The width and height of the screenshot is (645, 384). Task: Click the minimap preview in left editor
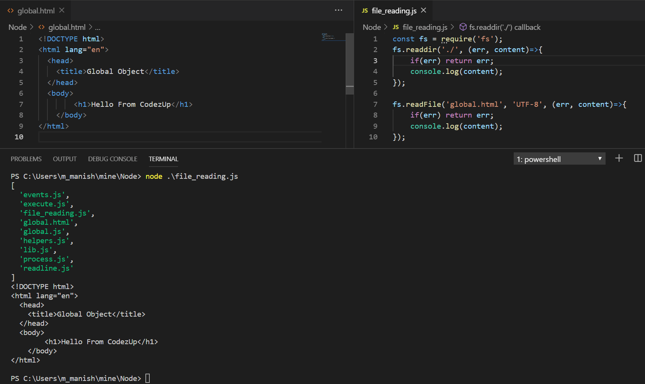tap(333, 37)
